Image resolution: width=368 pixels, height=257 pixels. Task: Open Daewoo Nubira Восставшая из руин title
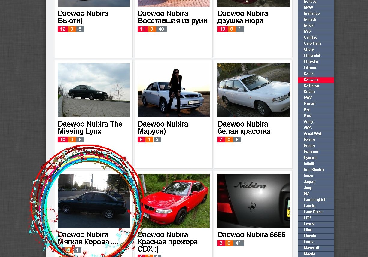(x=172, y=17)
